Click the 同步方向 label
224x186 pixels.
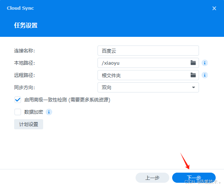24,87
